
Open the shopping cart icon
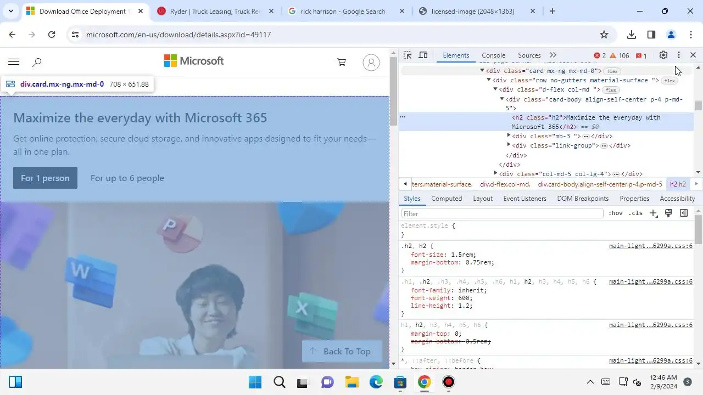[342, 62]
